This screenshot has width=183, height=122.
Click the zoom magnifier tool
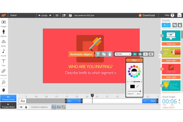tap(4, 82)
